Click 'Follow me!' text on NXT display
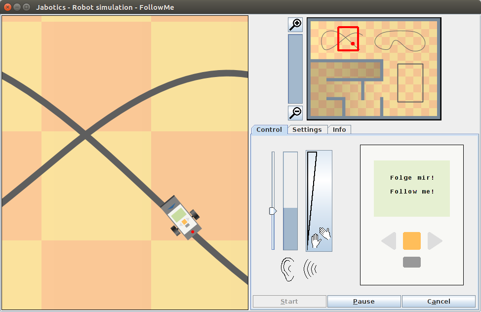This screenshot has height=312, width=481. tap(412, 192)
